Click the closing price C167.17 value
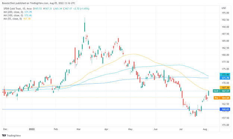The height and width of the screenshot is (139, 233). coord(67,9)
